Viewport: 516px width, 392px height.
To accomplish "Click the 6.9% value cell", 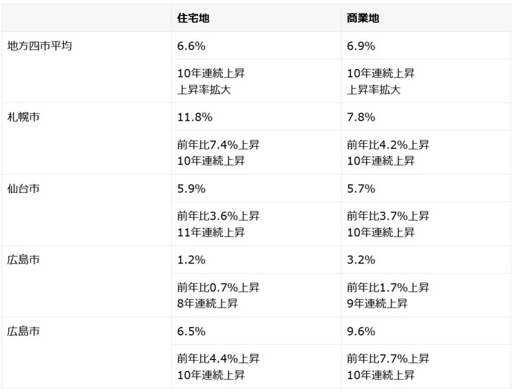I will [x=361, y=46].
